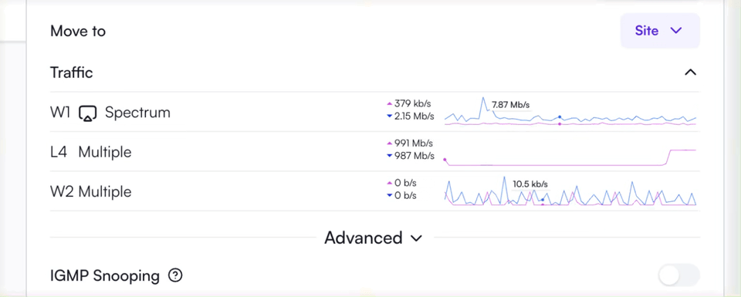Click the 379 kb/s upload arrow indicator
Viewport: 741px width, 297px height.
tap(389, 103)
